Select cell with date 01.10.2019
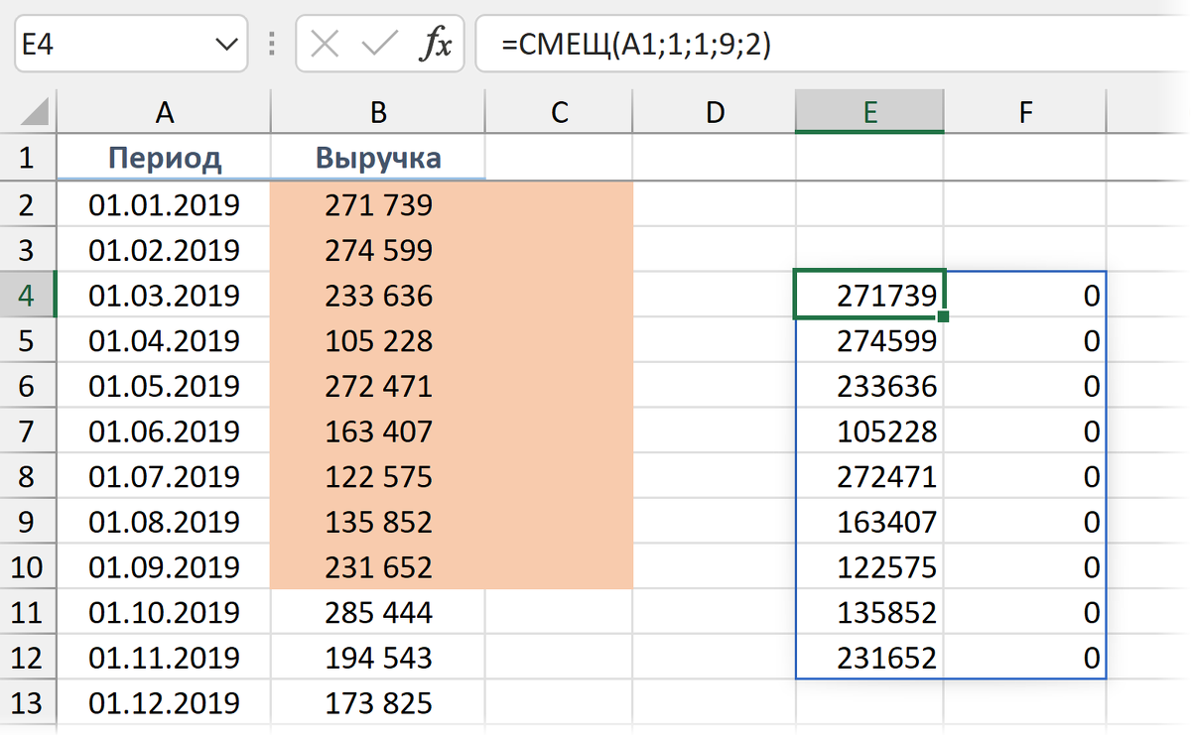 click(x=165, y=613)
